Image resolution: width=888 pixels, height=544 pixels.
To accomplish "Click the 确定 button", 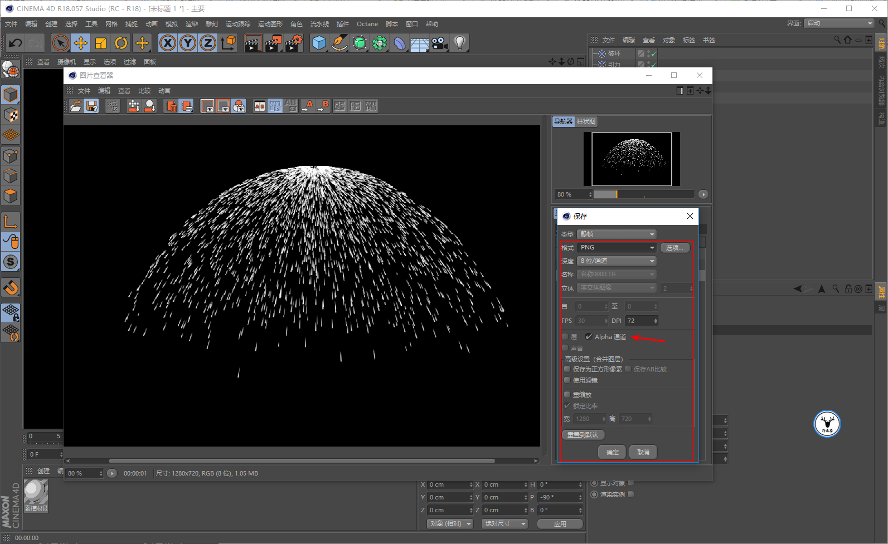I will 613,452.
